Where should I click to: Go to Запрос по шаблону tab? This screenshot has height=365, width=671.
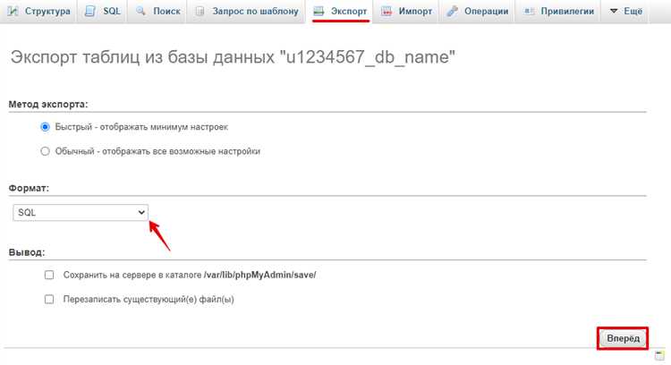point(256,11)
